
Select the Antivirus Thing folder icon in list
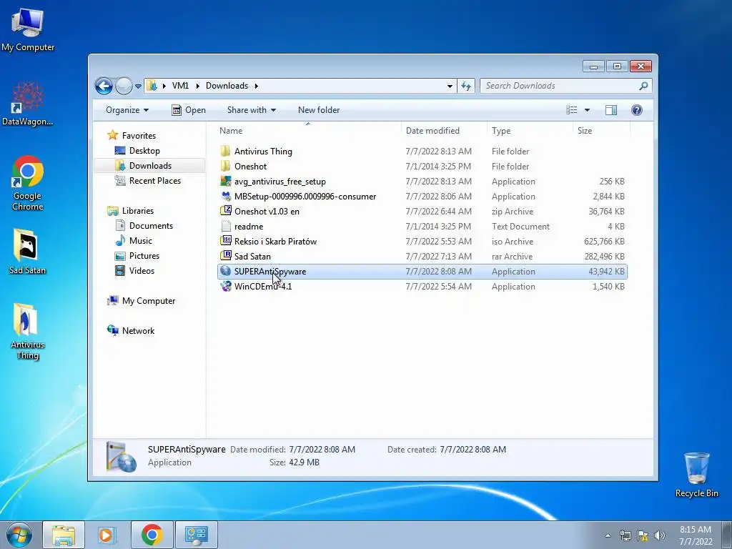click(x=225, y=151)
